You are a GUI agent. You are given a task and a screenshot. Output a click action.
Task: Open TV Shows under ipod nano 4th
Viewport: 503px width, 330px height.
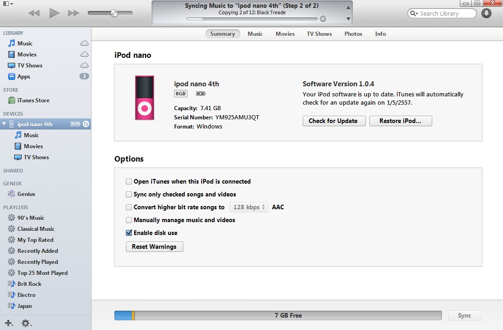click(x=36, y=157)
